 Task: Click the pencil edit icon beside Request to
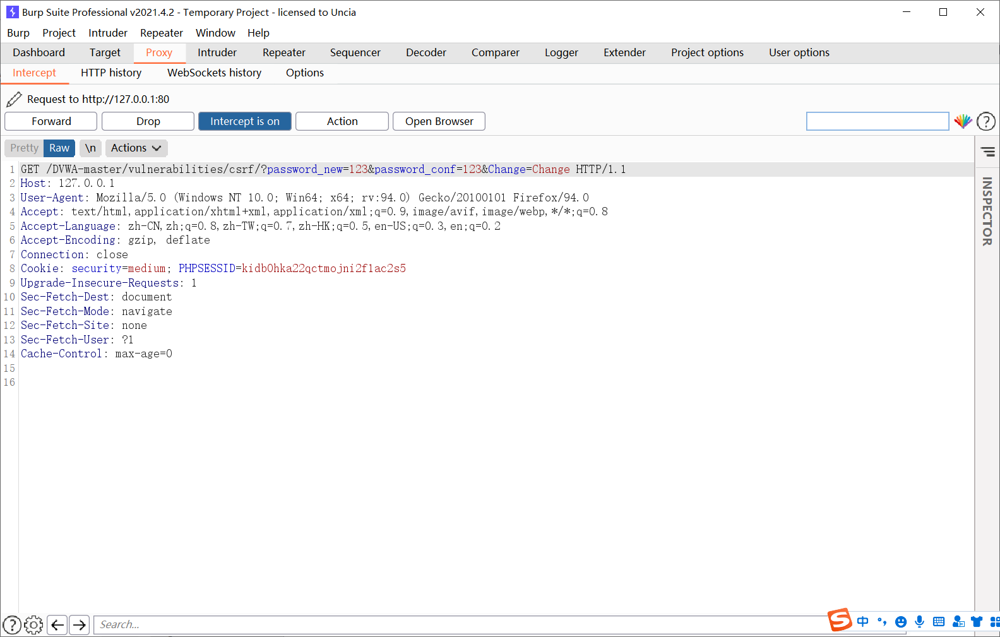(x=14, y=99)
